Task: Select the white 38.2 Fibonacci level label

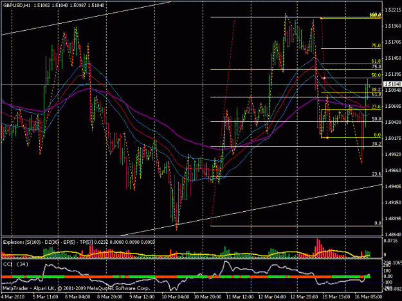Action: (376, 144)
